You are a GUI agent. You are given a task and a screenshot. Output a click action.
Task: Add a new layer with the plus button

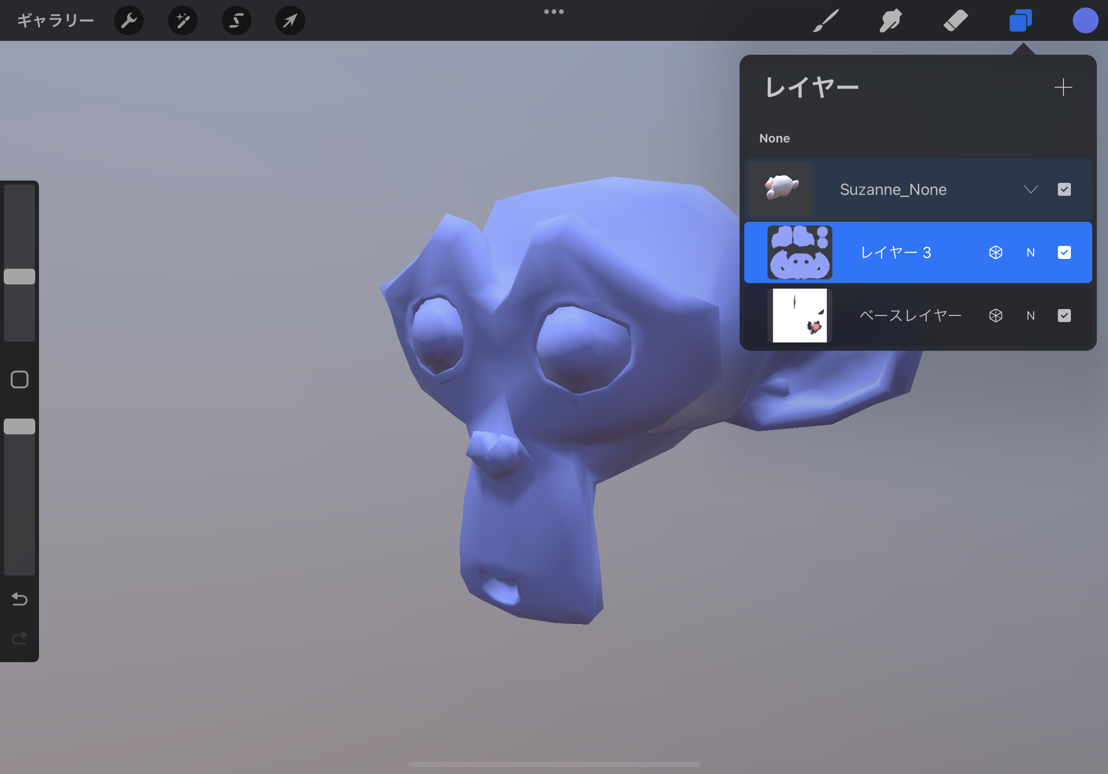click(1063, 87)
